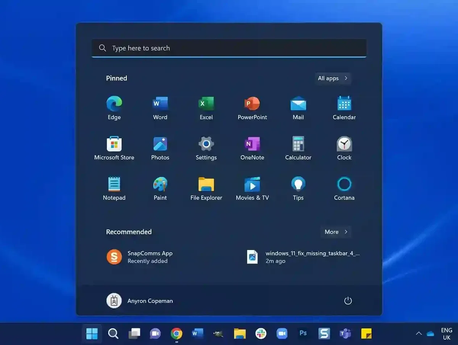Open the Photos app
Screen dimensions: 458x345
point(160,148)
